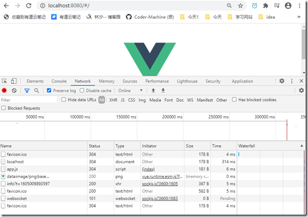The image size is (308, 217).
Task: Check Hide data URLs
Action: (x=64, y=100)
